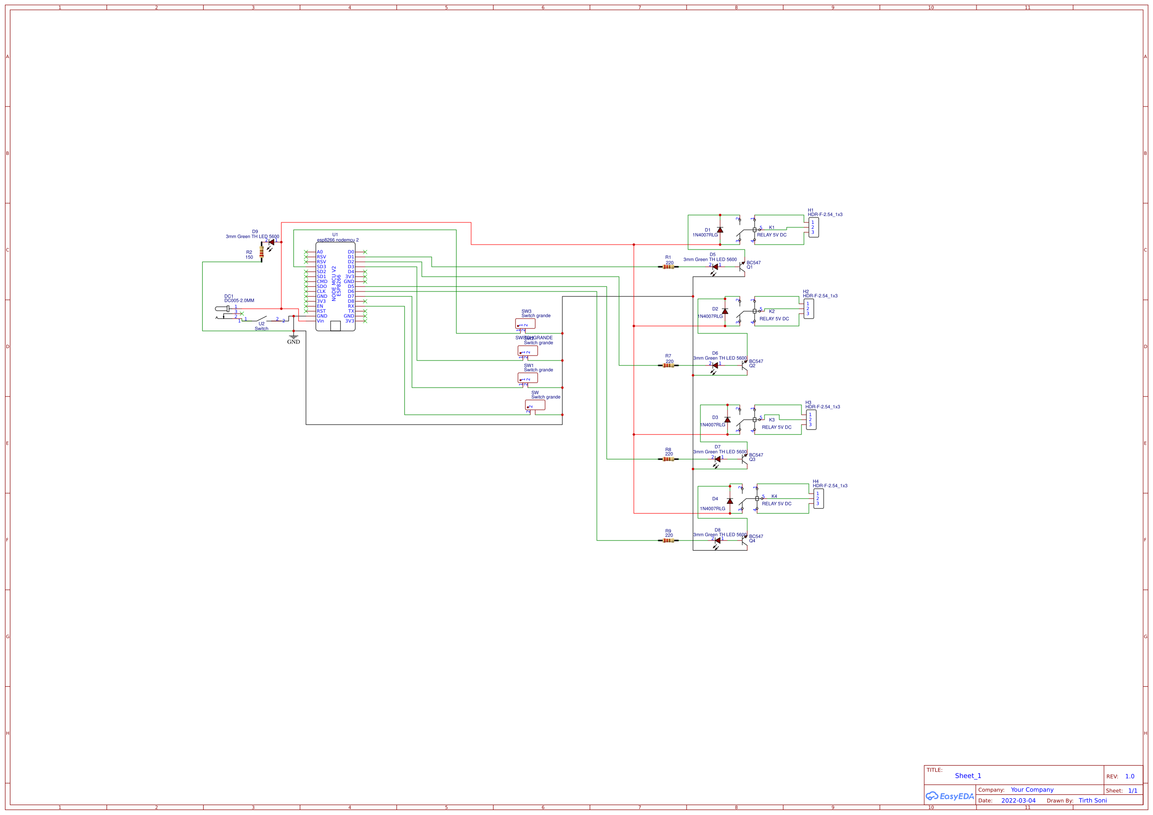Select resistor R7 220 symbol
The height and width of the screenshot is (815, 1153).
pos(668,365)
